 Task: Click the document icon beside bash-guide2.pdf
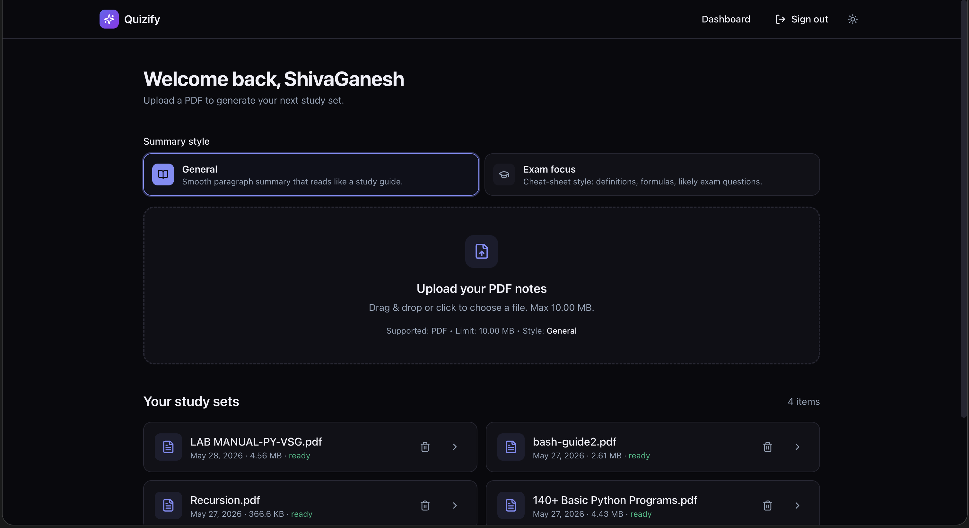pos(511,447)
